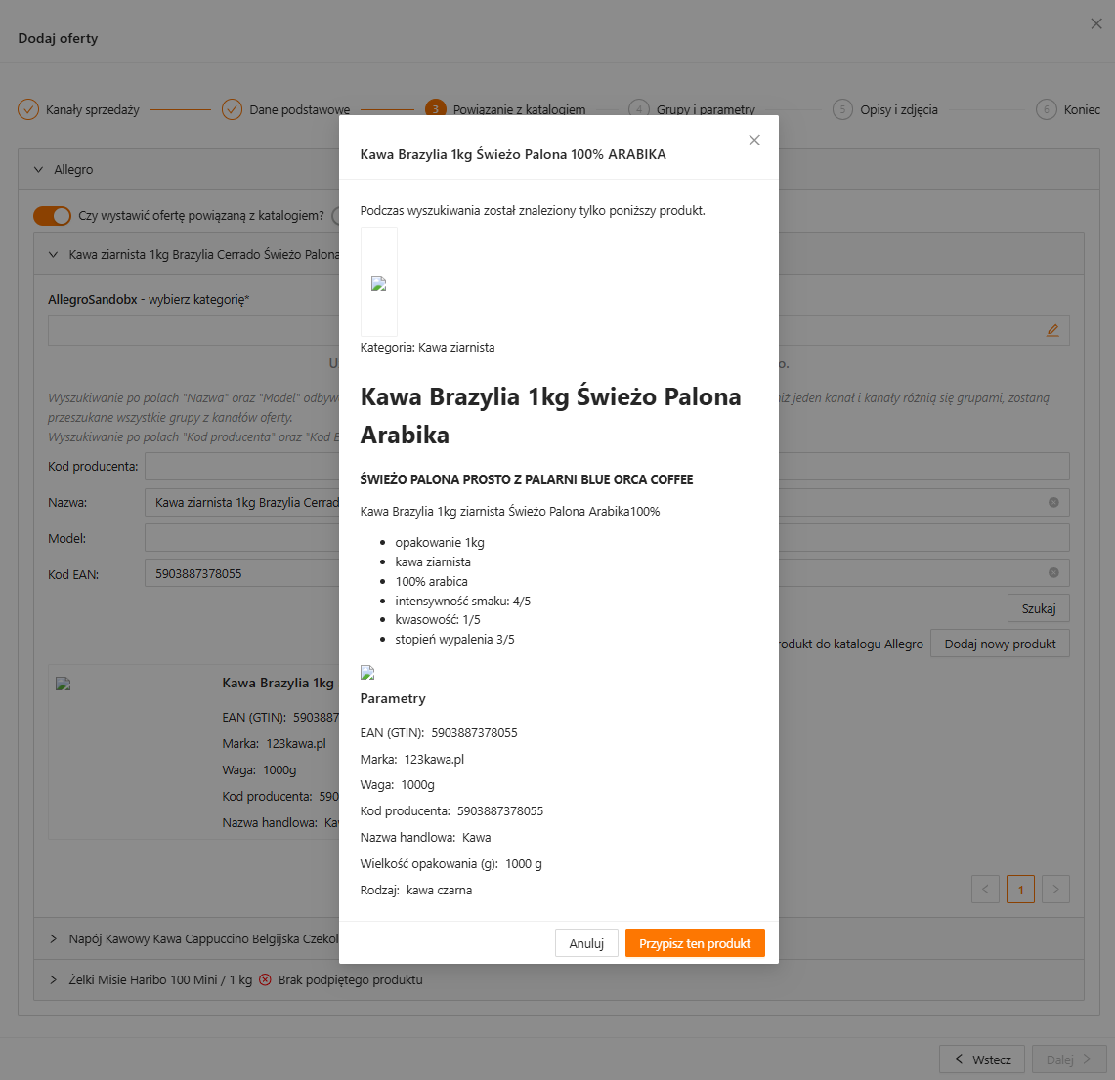Image resolution: width=1115 pixels, height=1080 pixels.
Task: Clear the Kod EAN field
Action: [1053, 572]
